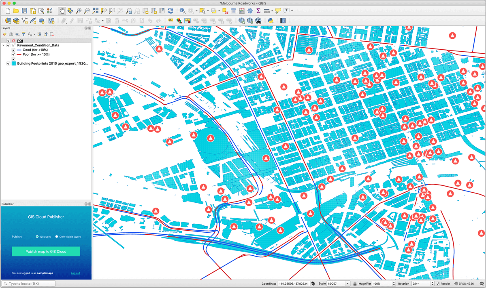Toggle the unnamed pavement category checkbox
The height and width of the screenshot is (288, 486).
(x=13, y=59)
